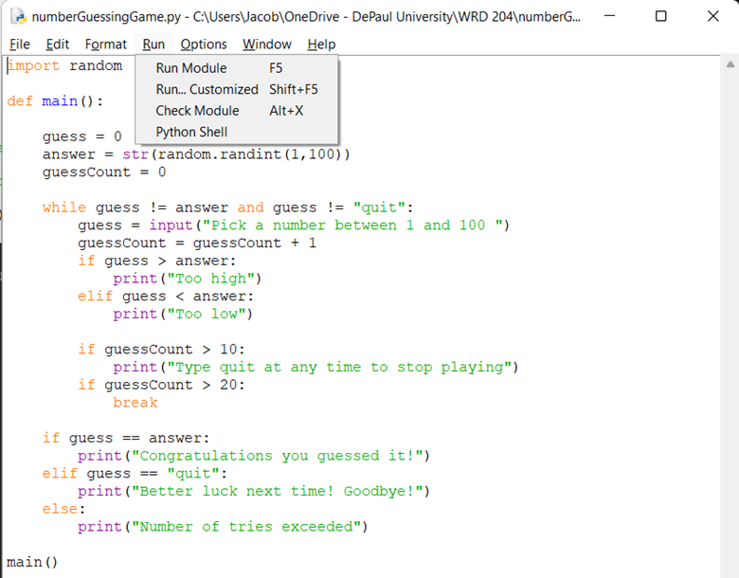Click the 'guessCount = 0' line
Screen dimensions: 739x578
coord(104,172)
